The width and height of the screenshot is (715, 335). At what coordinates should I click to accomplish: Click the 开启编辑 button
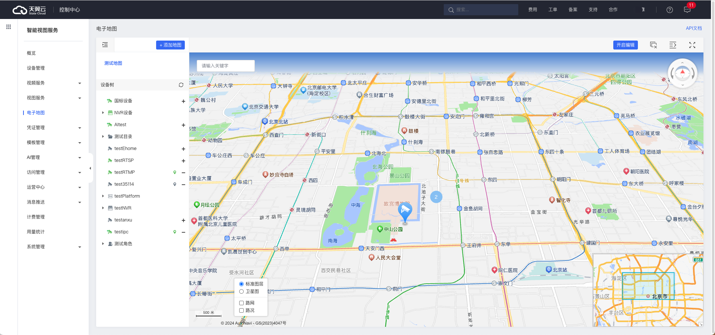(626, 45)
